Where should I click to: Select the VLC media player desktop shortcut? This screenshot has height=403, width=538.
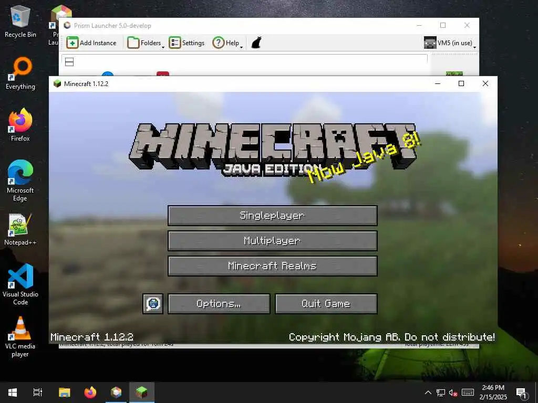(x=20, y=337)
